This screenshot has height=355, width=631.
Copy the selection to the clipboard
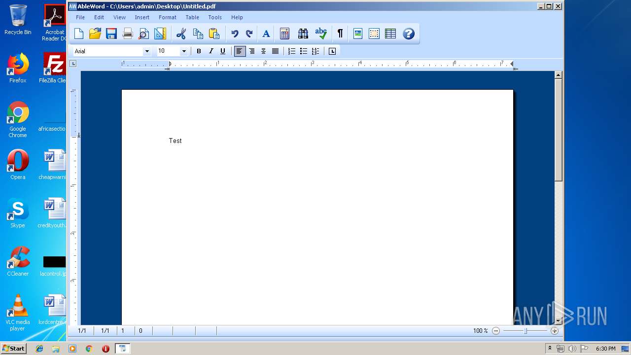198,34
